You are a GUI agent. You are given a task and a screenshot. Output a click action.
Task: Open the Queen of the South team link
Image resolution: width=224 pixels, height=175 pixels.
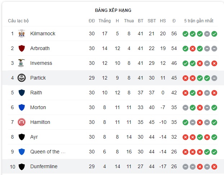point(48,152)
